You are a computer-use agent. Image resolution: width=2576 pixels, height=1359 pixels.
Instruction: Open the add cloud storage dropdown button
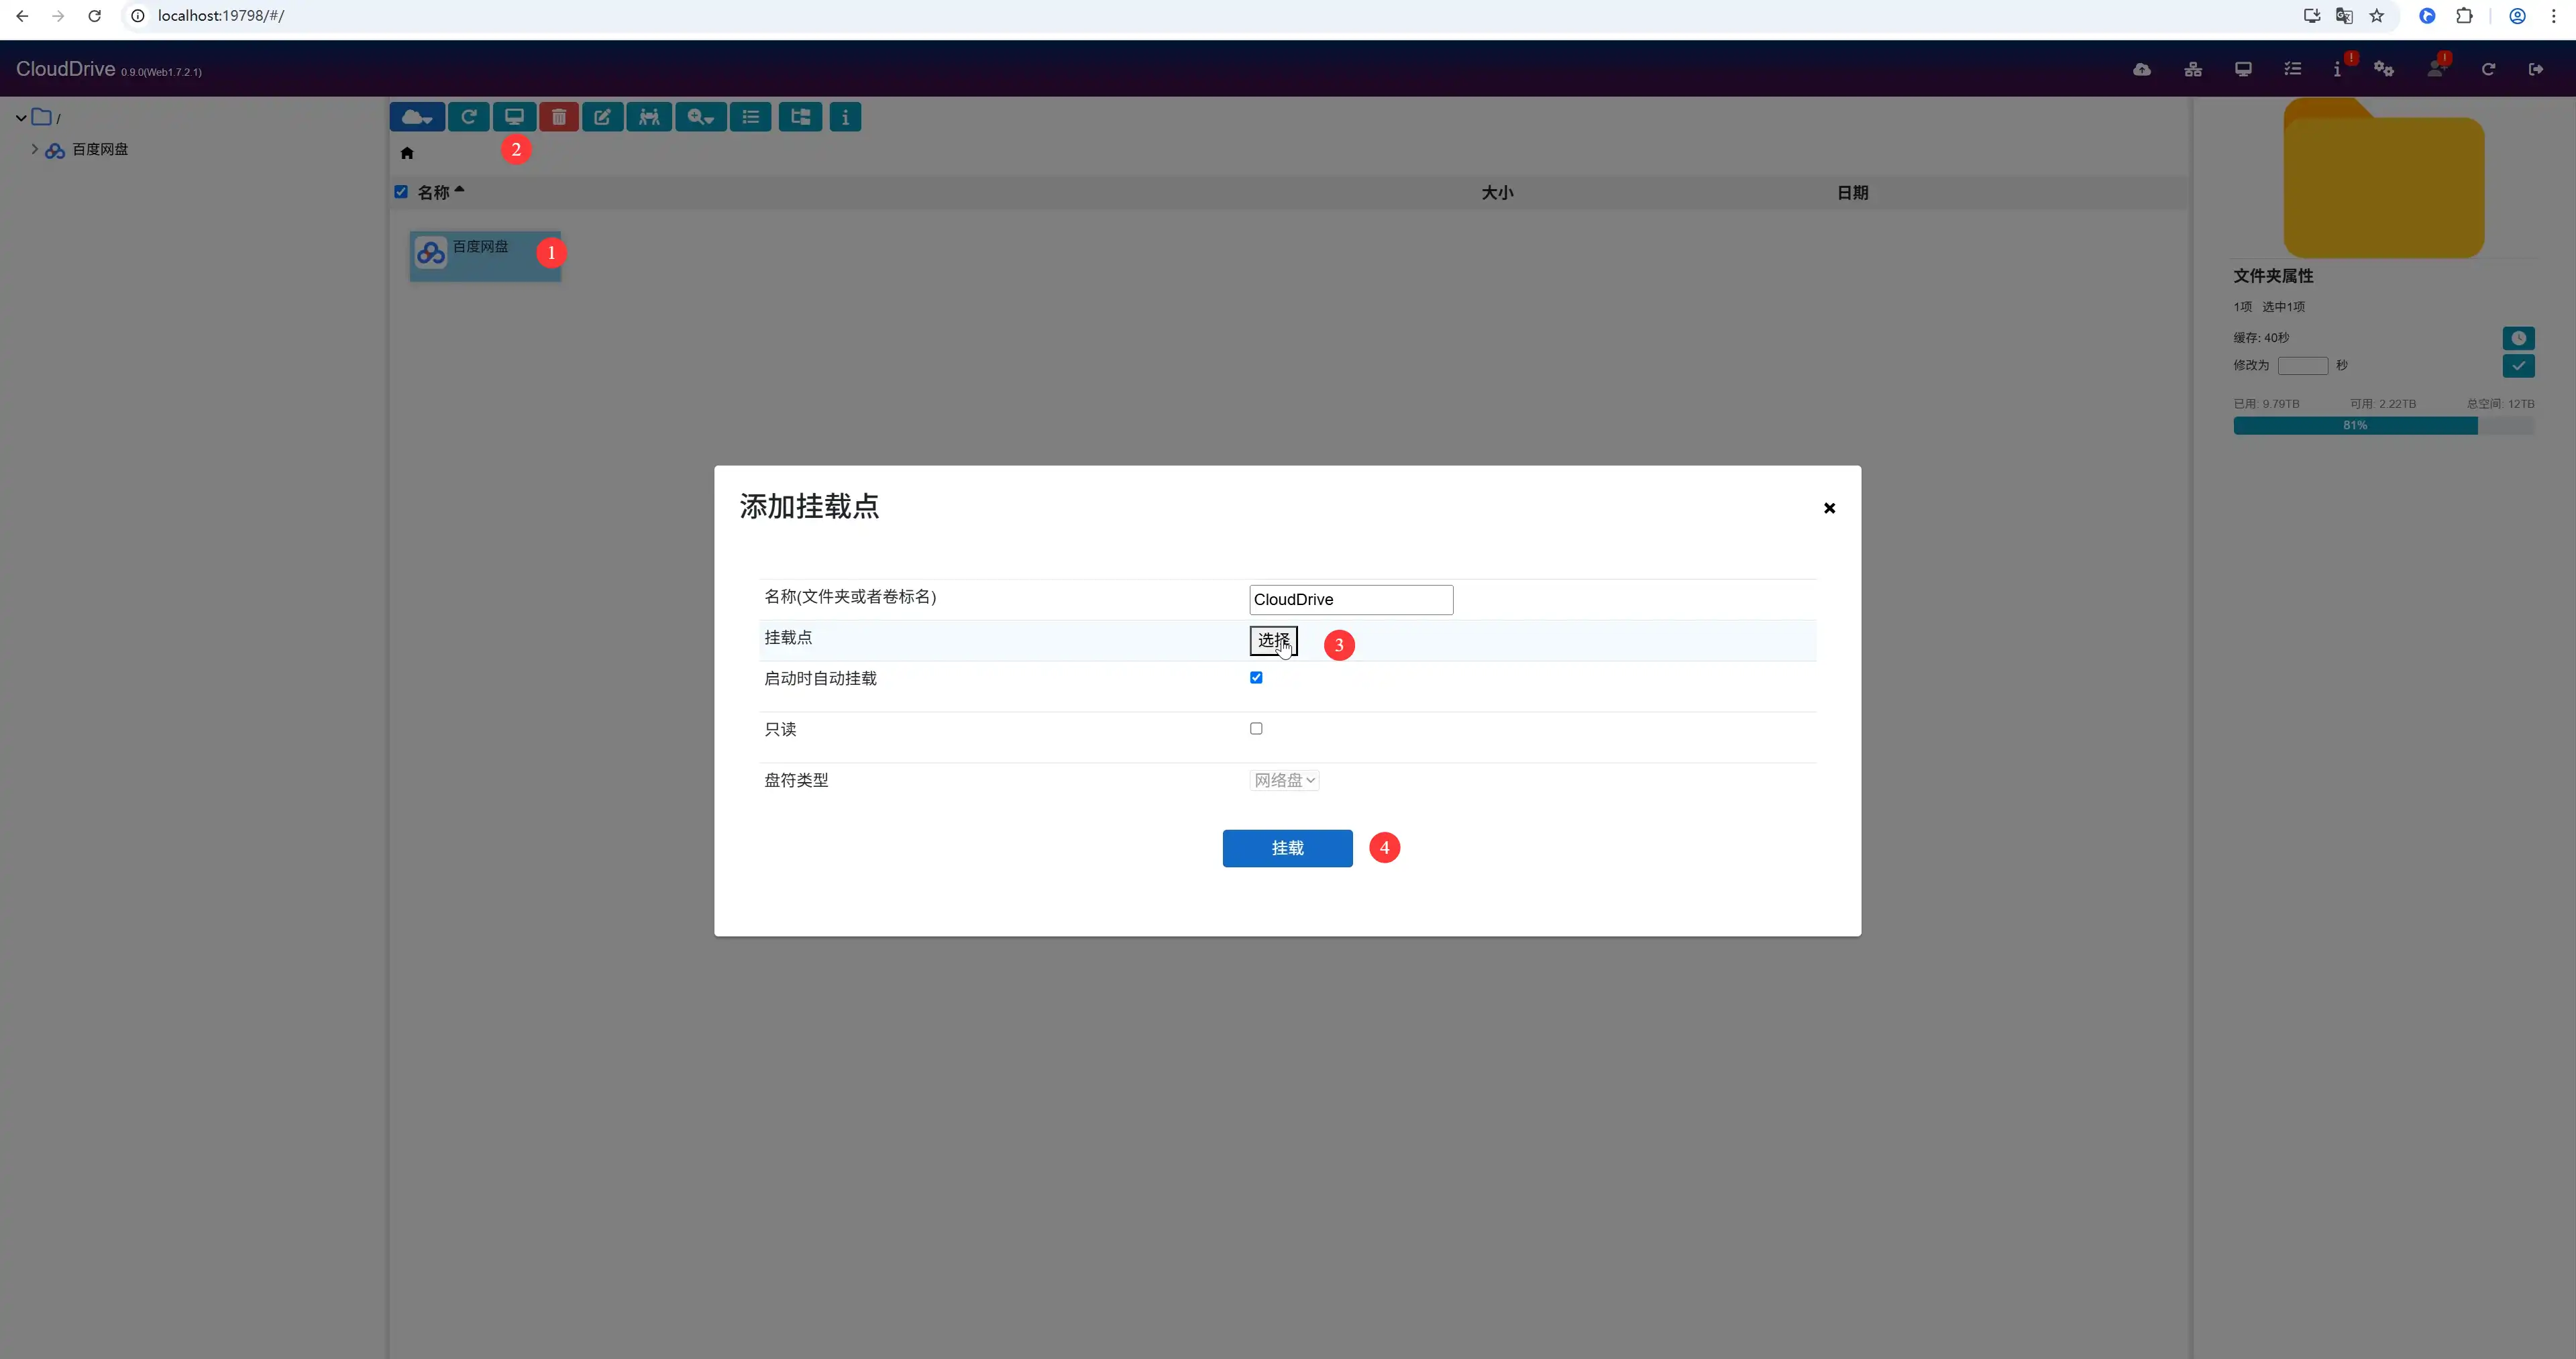point(417,117)
